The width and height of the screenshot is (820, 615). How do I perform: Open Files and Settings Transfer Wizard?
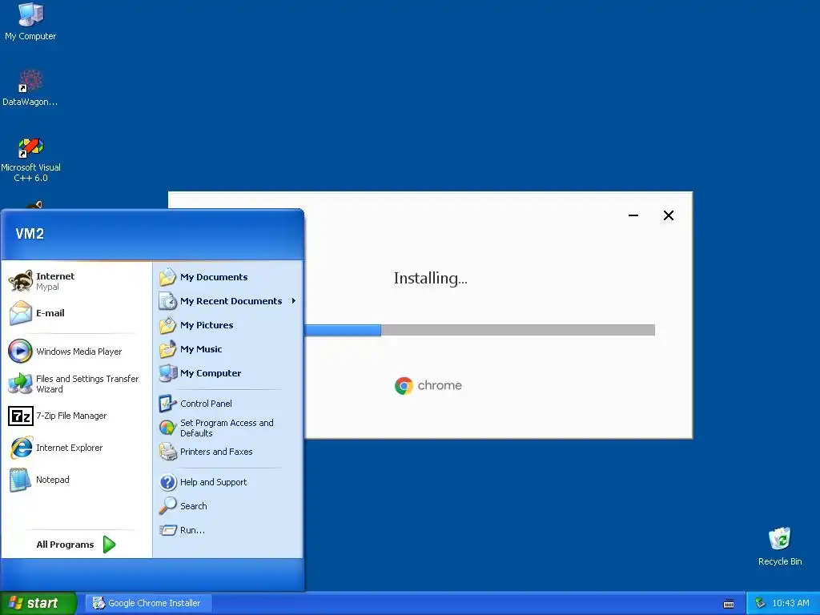(76, 384)
